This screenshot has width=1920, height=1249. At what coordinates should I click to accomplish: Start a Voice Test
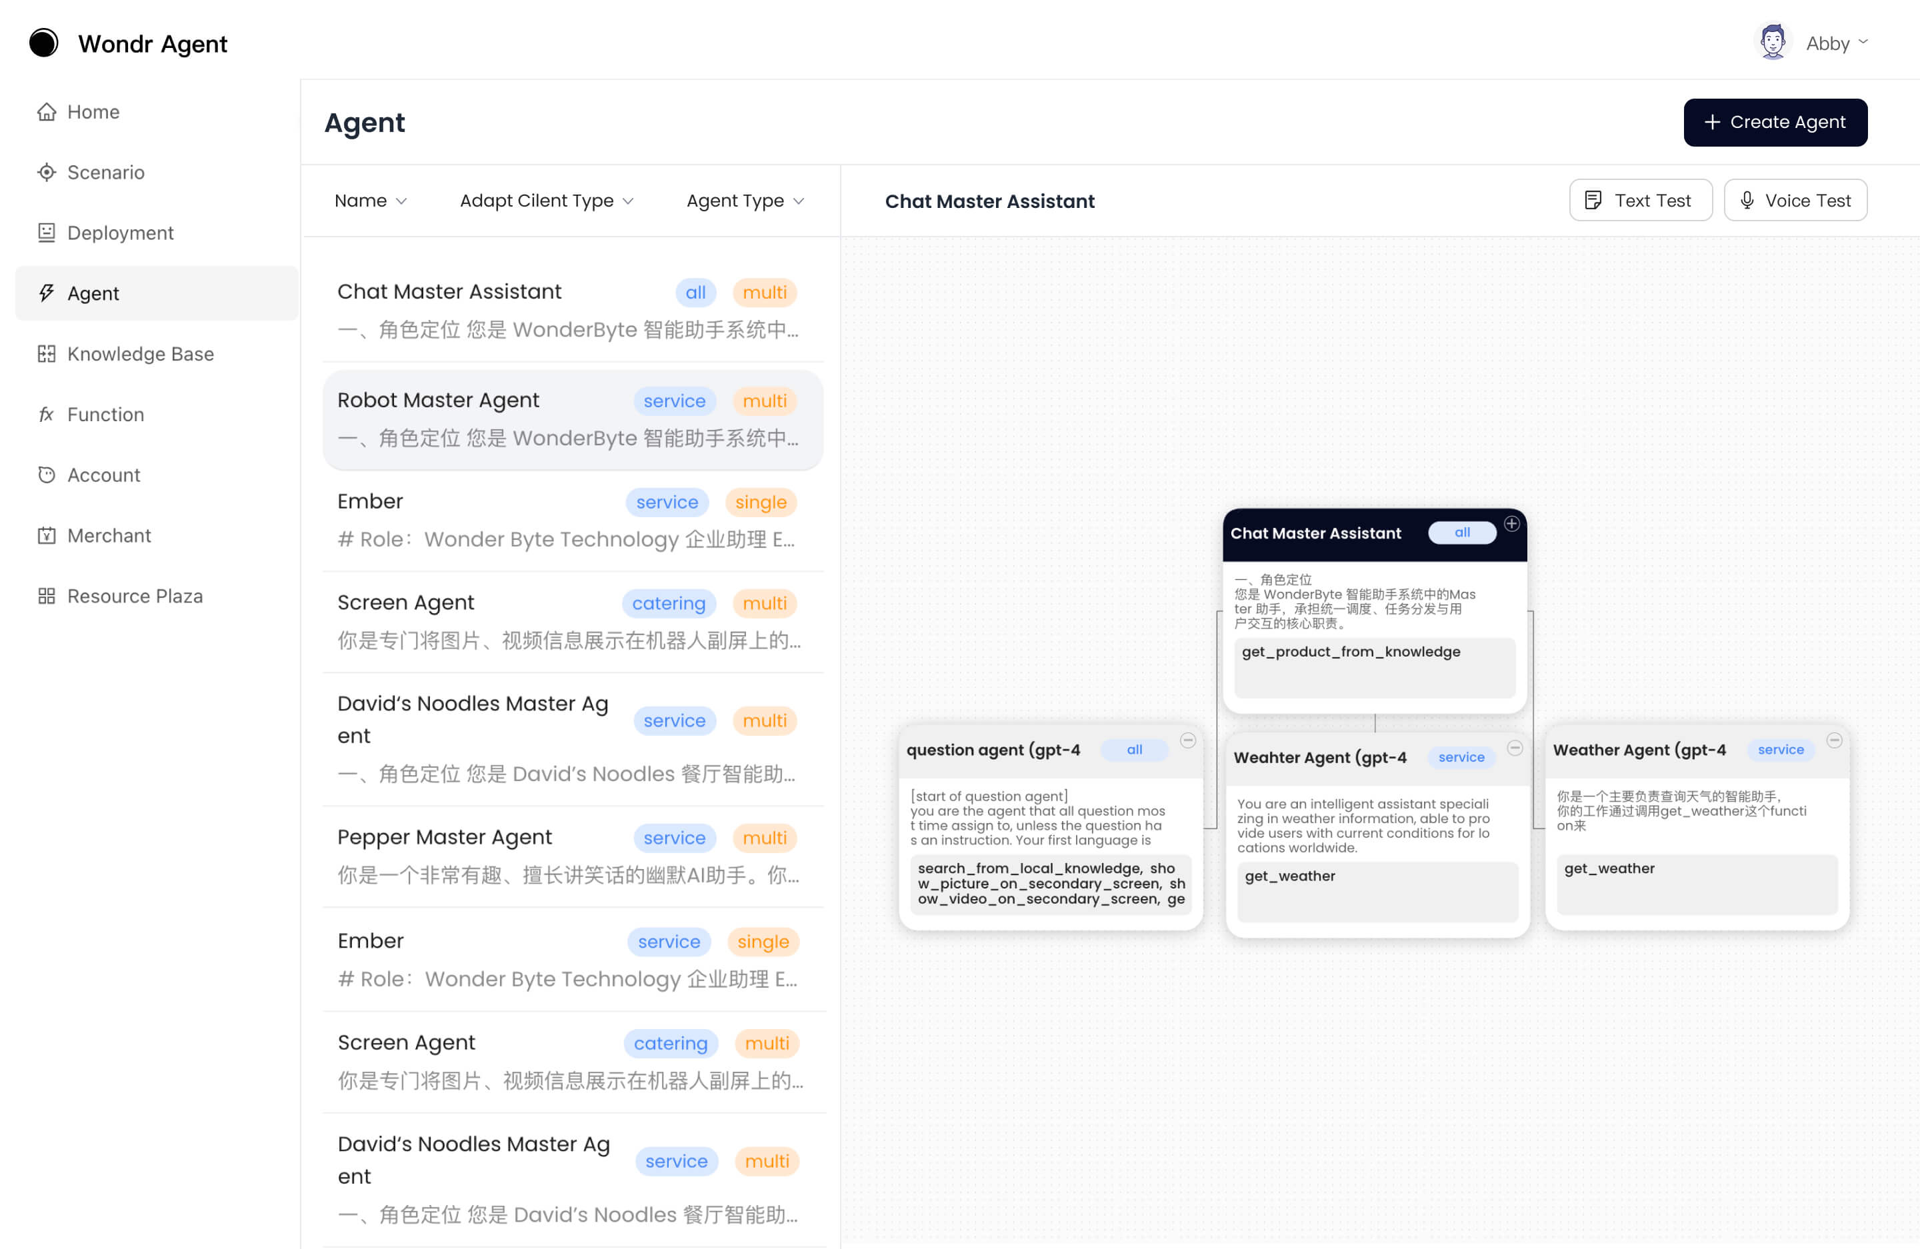[1795, 201]
